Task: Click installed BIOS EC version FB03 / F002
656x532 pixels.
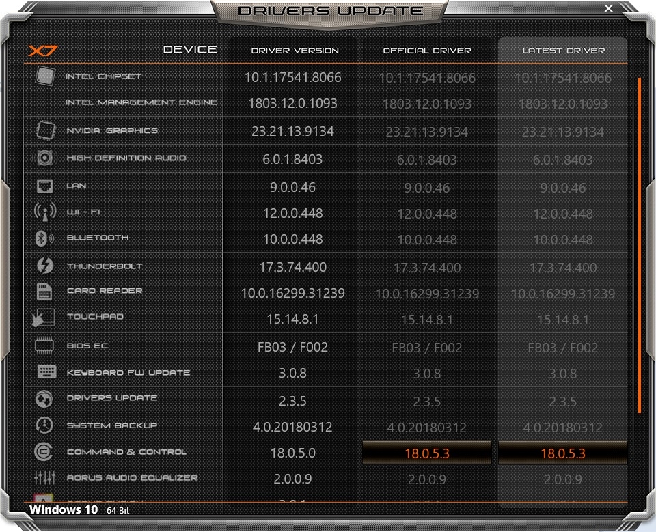Action: point(293,347)
